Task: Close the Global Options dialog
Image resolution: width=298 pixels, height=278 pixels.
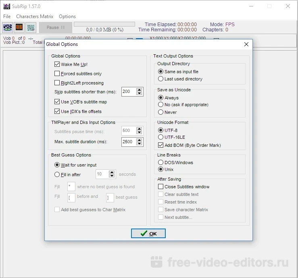Action: (x=246, y=44)
